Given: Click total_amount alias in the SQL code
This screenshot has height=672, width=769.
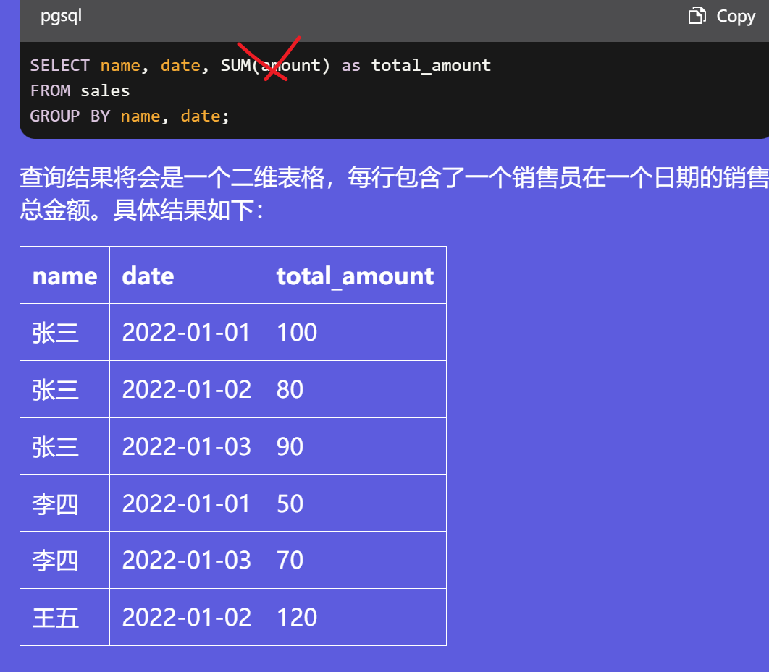Looking at the screenshot, I should (431, 65).
